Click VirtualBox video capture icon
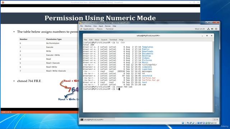The height and width of the screenshot is (129, 230). point(201,123)
